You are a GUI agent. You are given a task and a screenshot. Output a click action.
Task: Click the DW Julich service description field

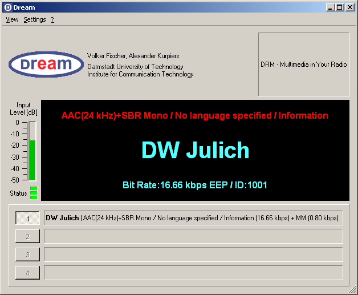[193, 218]
